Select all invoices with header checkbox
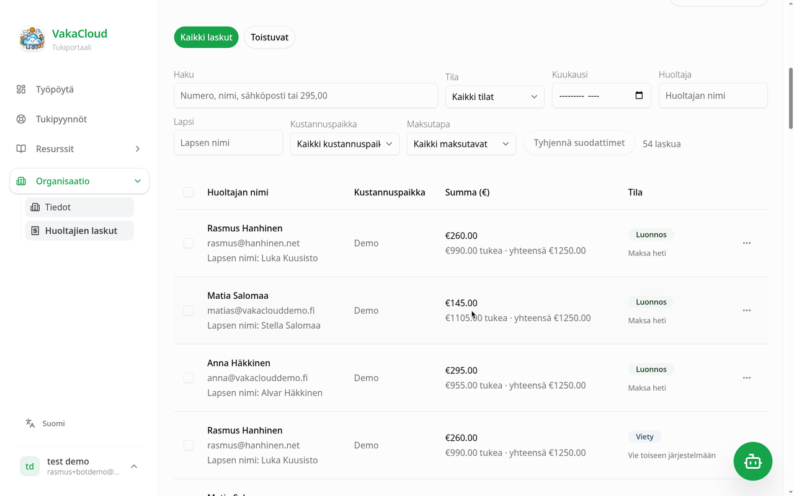Viewport: 794px width, 496px height. click(189, 192)
